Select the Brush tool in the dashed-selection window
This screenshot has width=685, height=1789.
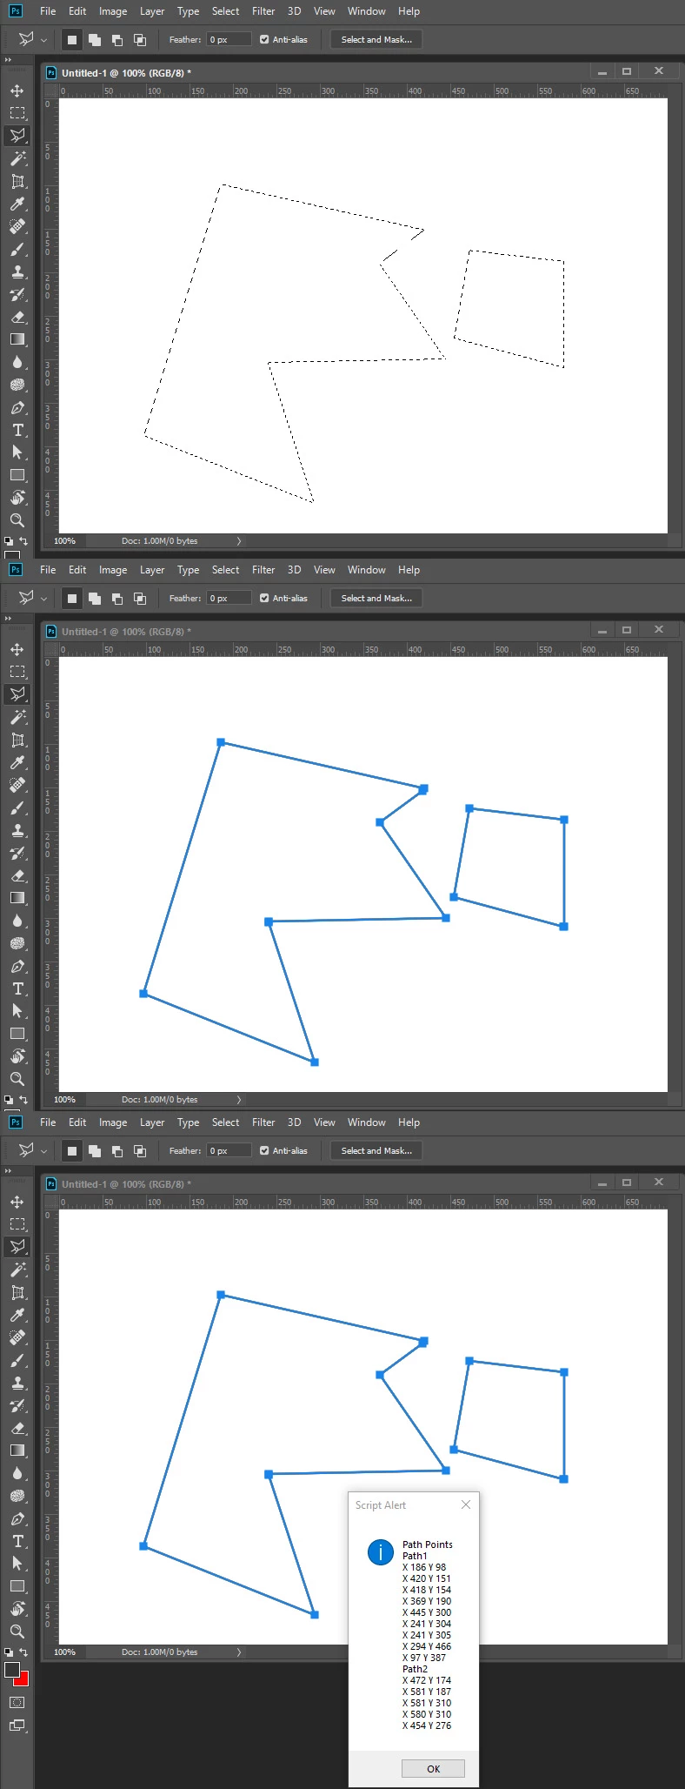[17, 249]
